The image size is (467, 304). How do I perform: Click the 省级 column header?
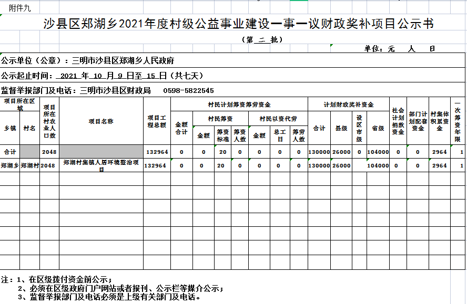pos(378,128)
